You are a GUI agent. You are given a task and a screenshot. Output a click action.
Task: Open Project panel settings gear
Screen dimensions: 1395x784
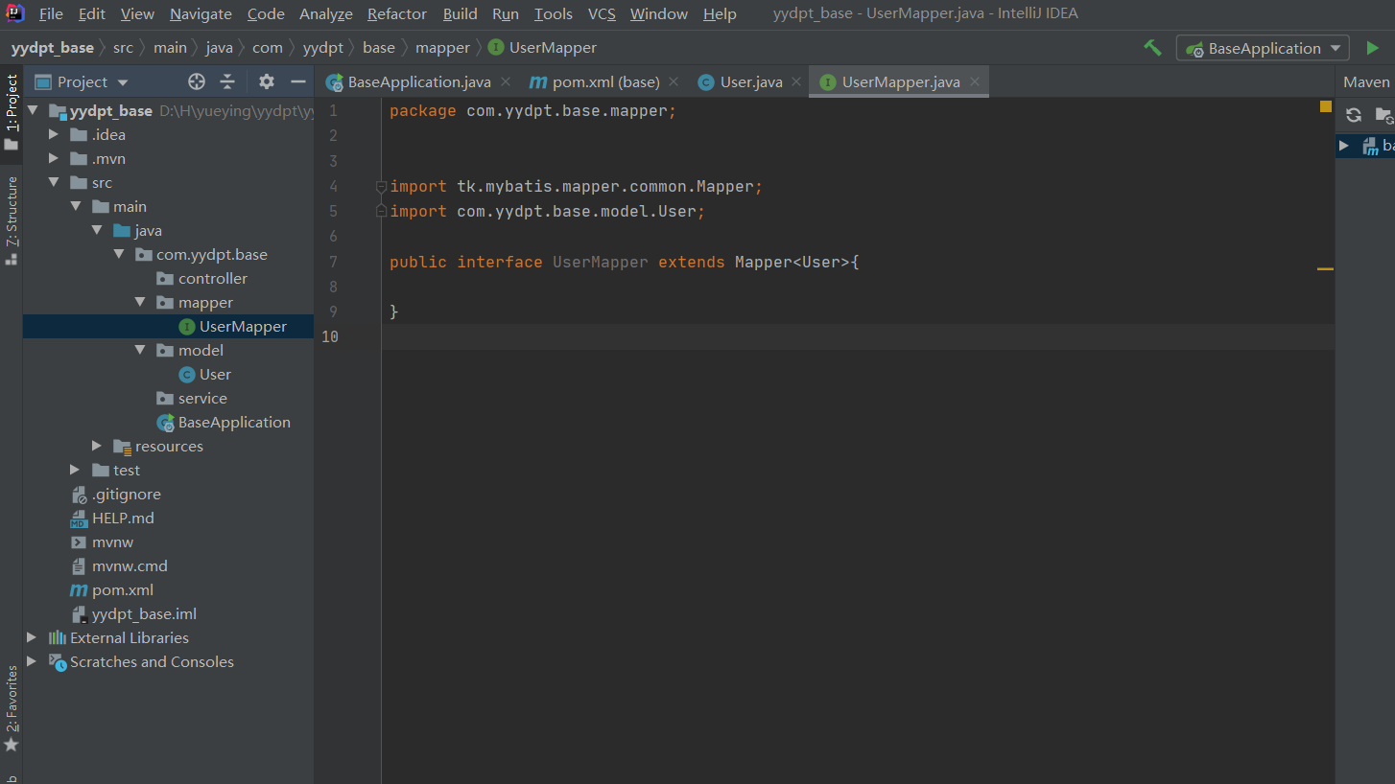267,81
